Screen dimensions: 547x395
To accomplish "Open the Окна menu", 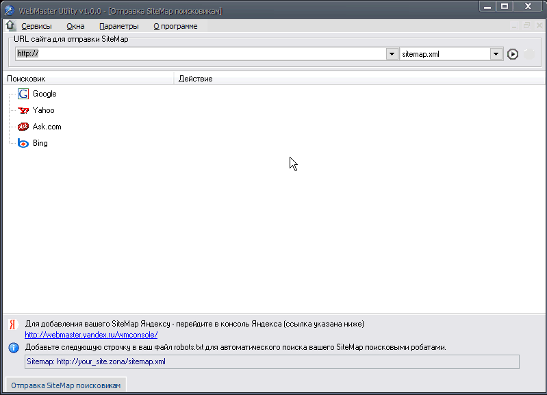I will pos(75,26).
